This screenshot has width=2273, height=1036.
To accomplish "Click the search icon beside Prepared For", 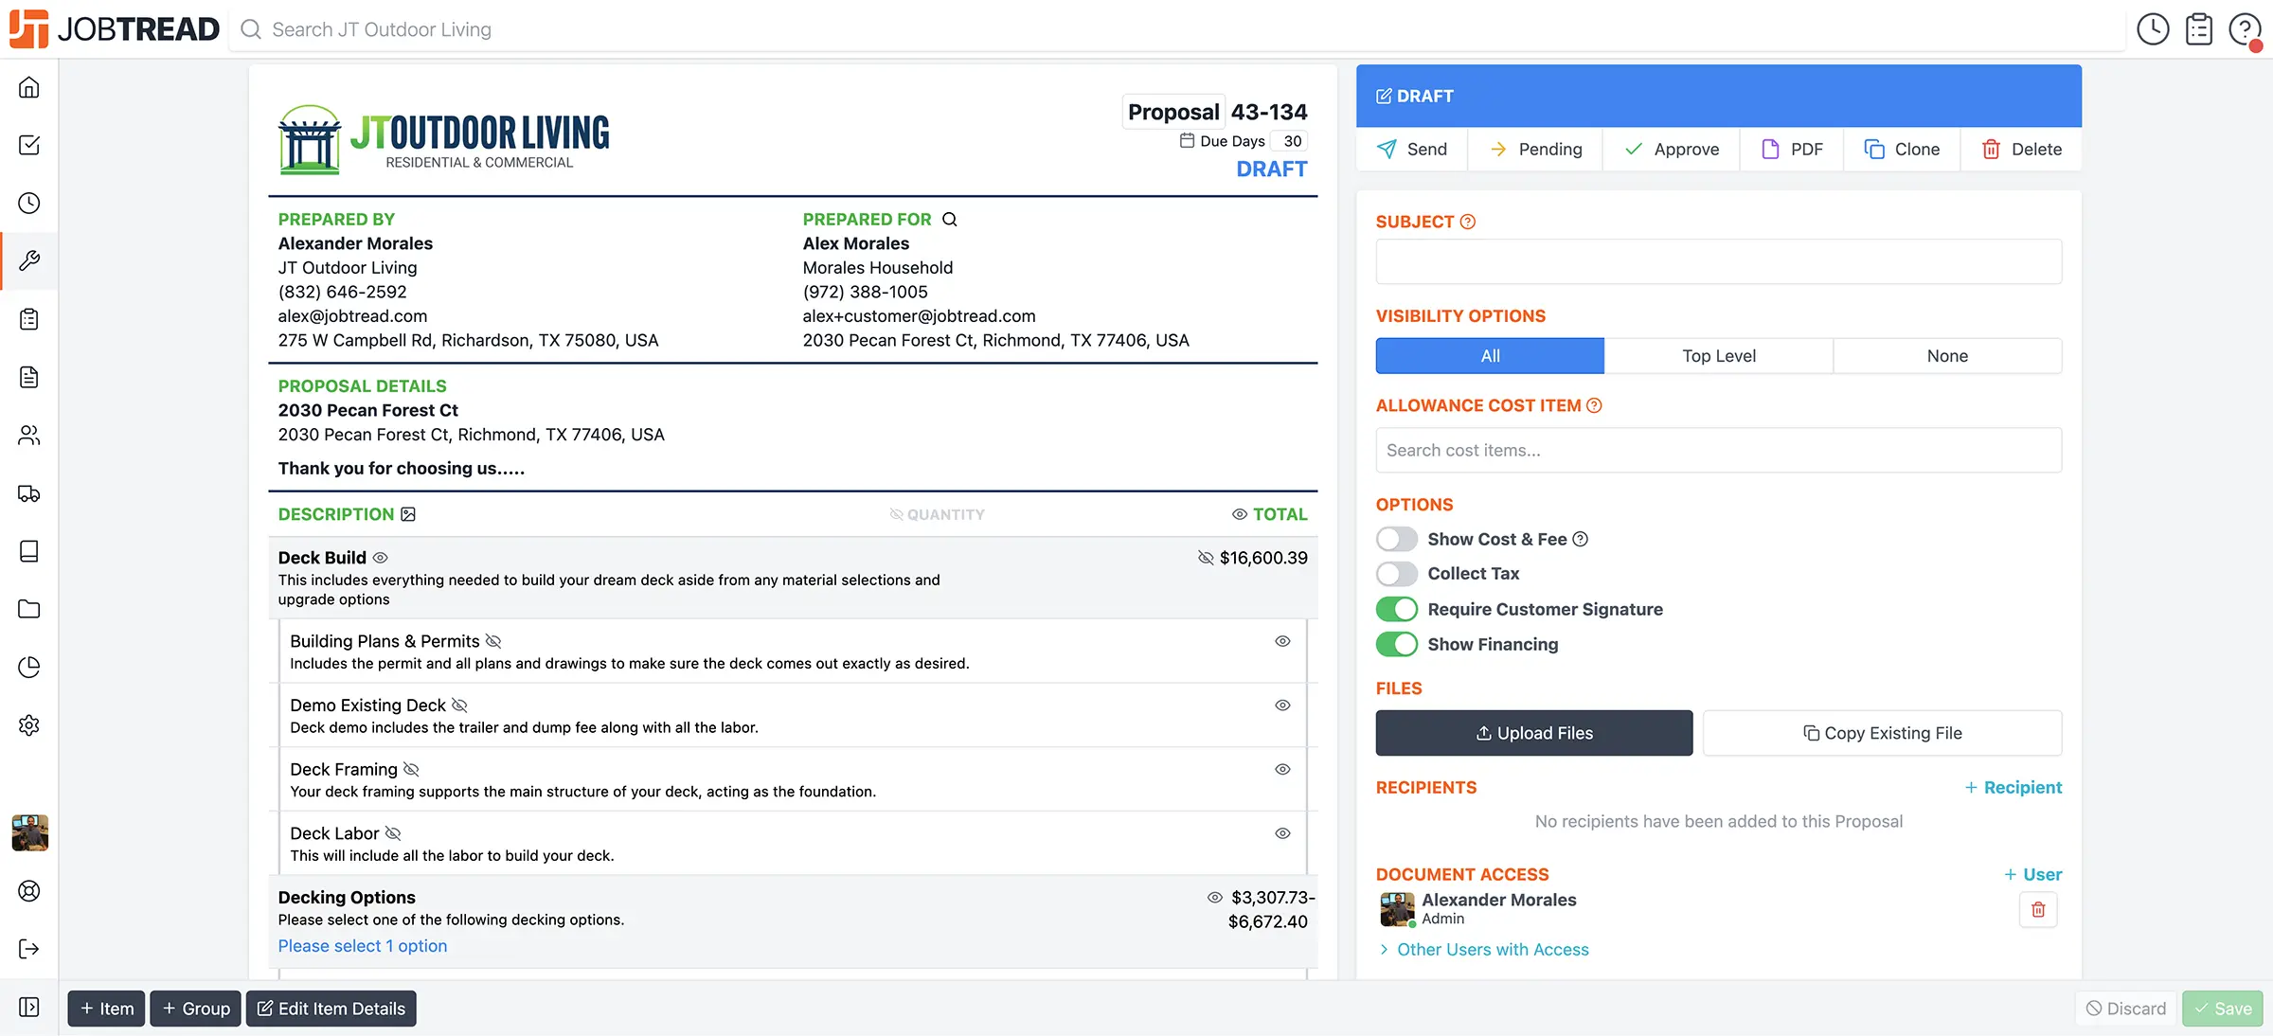I will coord(950,220).
